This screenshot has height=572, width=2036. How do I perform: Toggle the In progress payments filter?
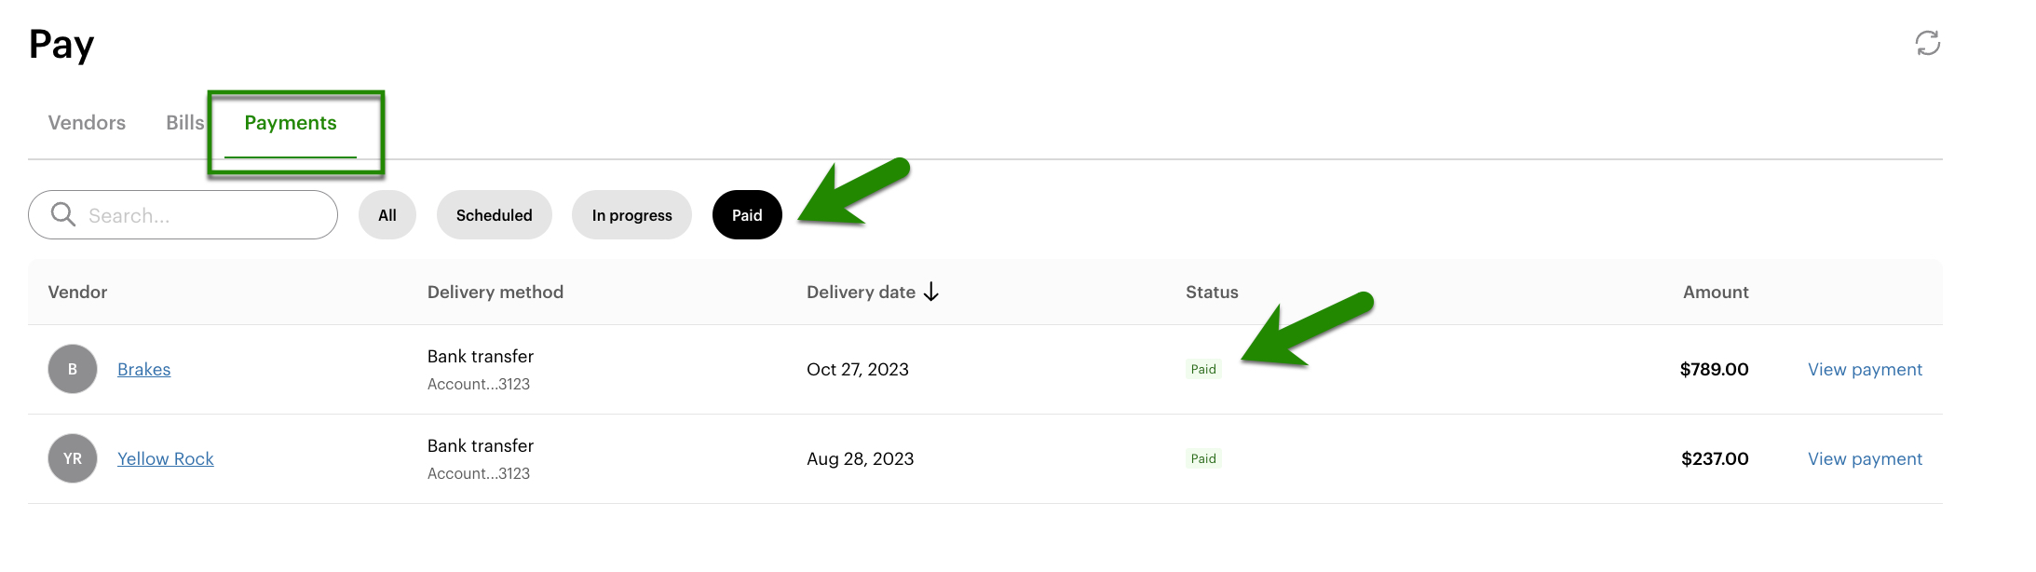click(631, 214)
